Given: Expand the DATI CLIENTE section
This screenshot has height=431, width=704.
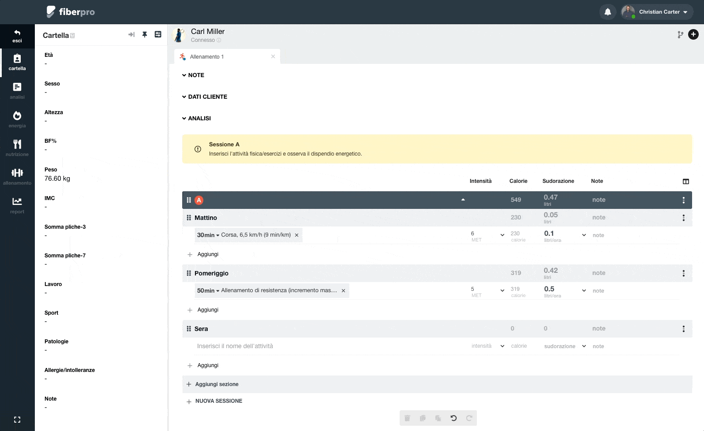Looking at the screenshot, I should 205,97.
